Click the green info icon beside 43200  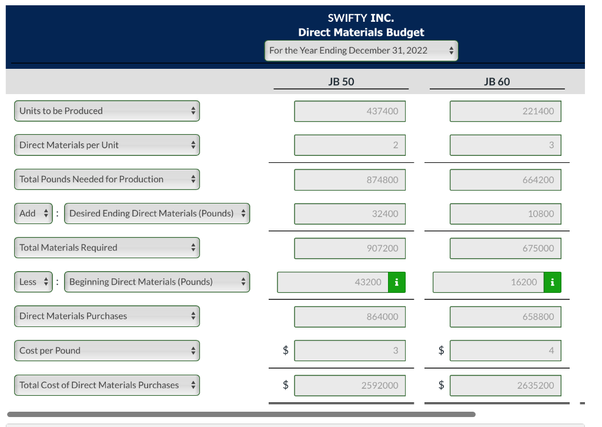[x=397, y=282]
